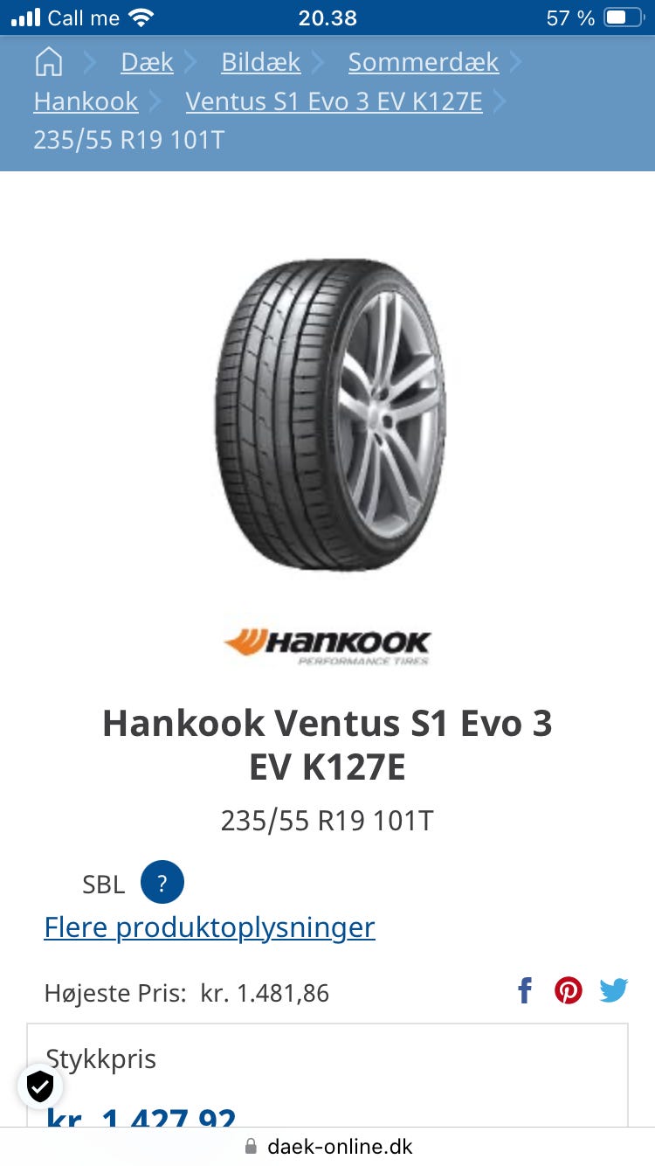
Task: Open Flere produktoplysninger link
Action: [210, 927]
